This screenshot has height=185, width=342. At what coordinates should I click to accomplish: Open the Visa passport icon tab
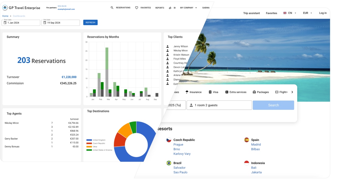210,92
